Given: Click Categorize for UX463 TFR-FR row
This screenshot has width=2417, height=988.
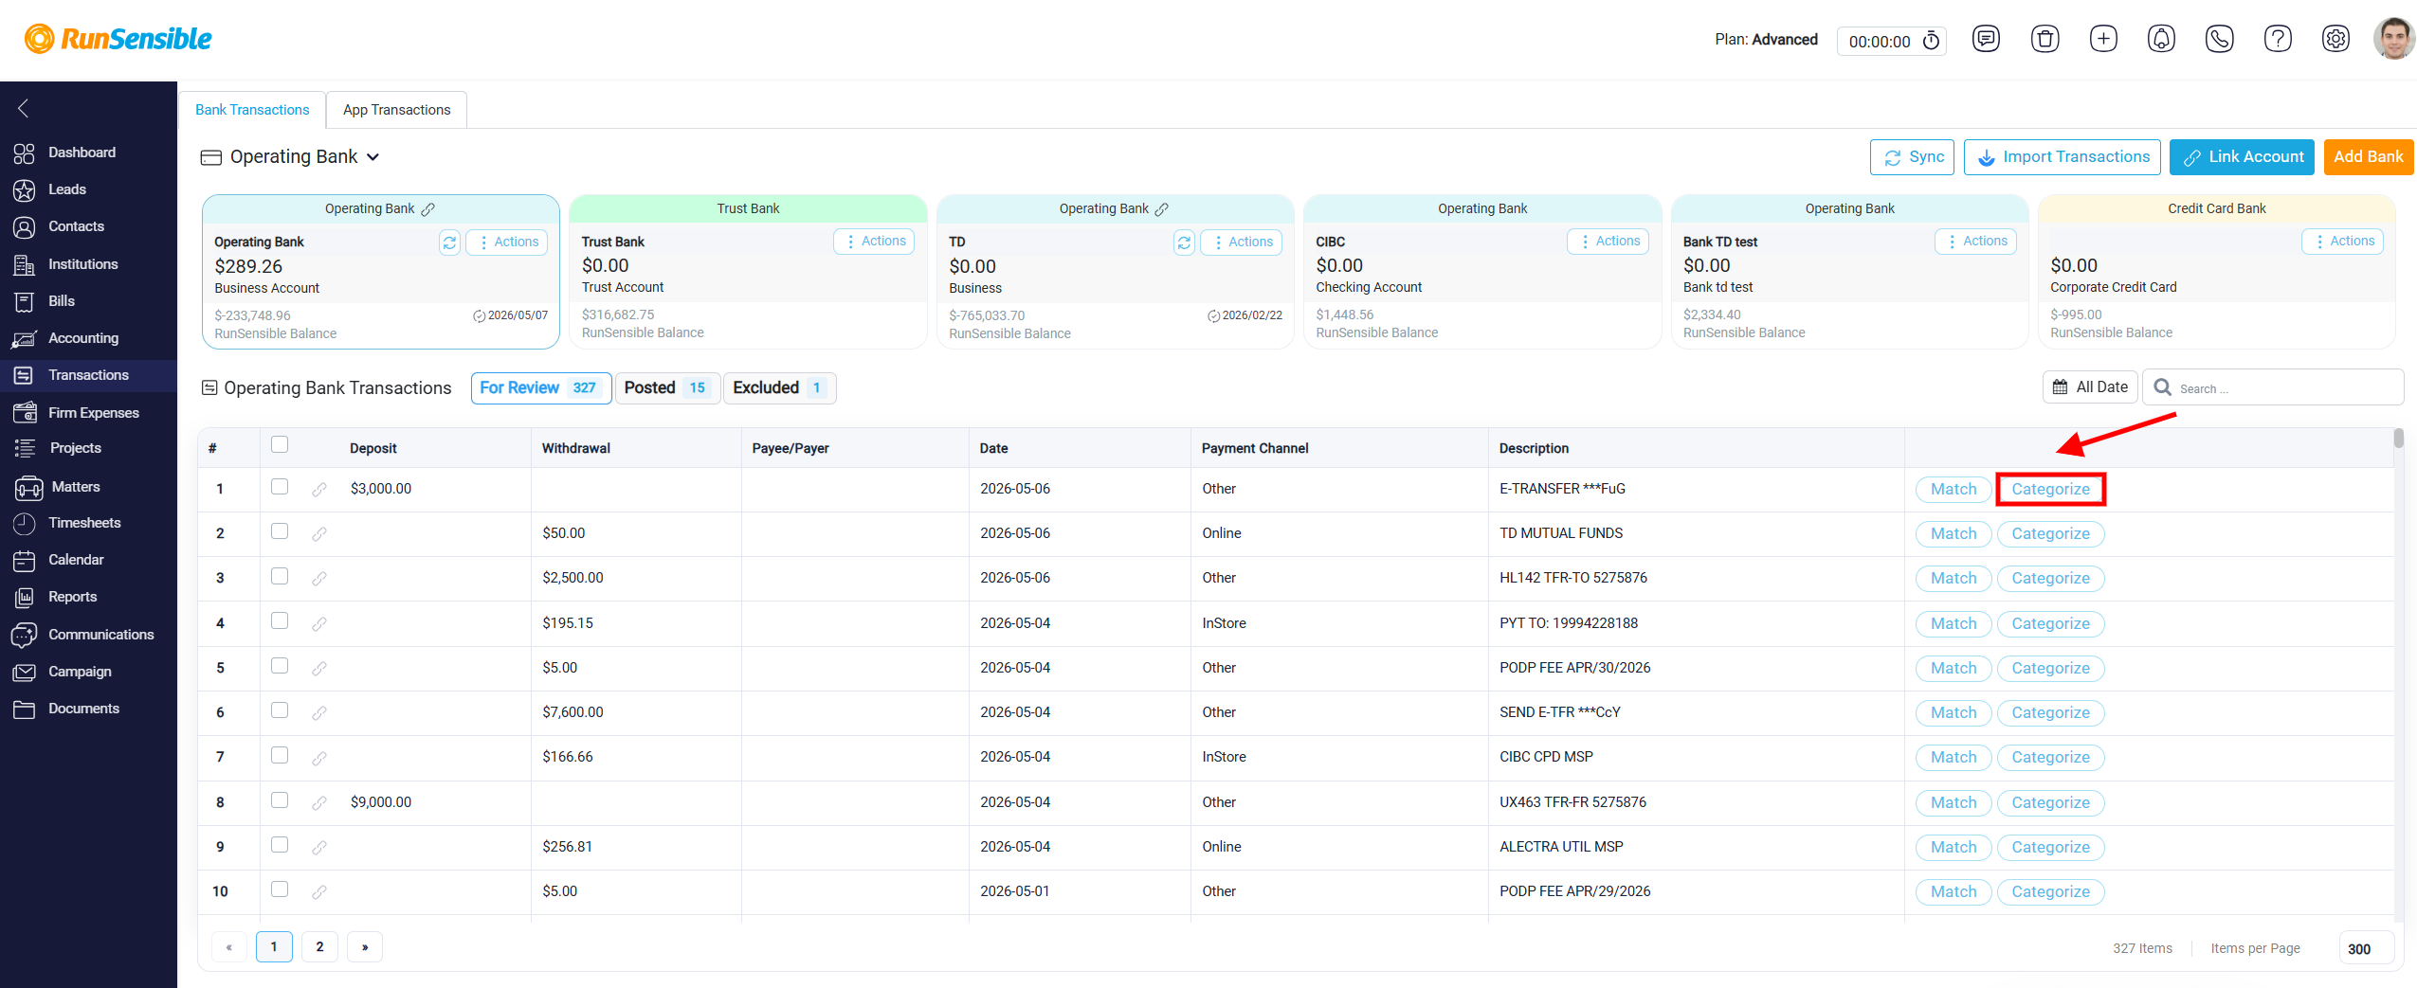Looking at the screenshot, I should coord(2050,803).
